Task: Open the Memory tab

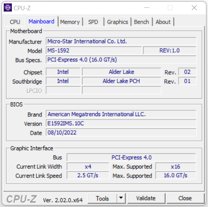Action: pyautogui.click(x=70, y=22)
